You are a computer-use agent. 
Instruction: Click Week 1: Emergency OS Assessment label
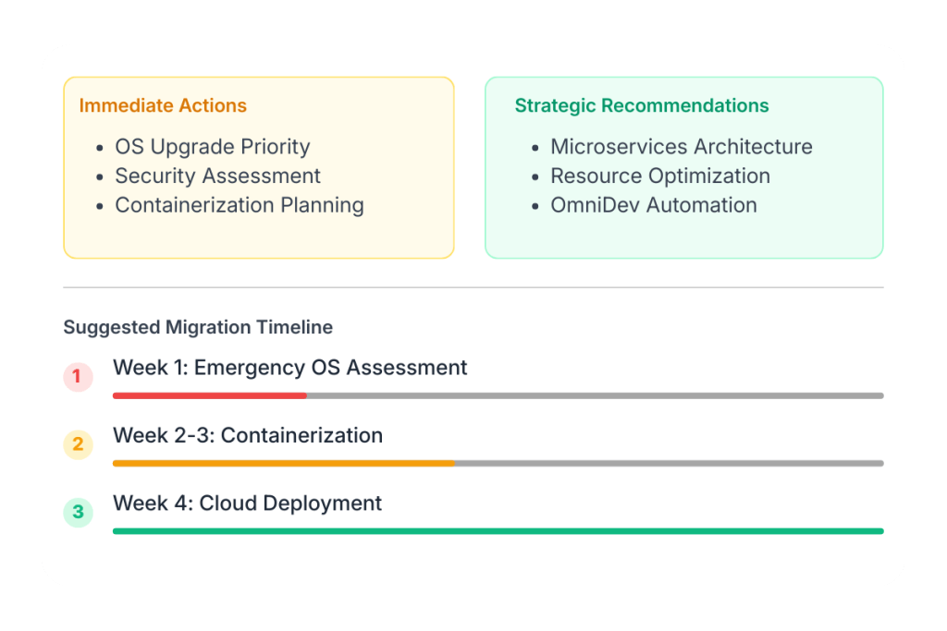click(x=289, y=368)
